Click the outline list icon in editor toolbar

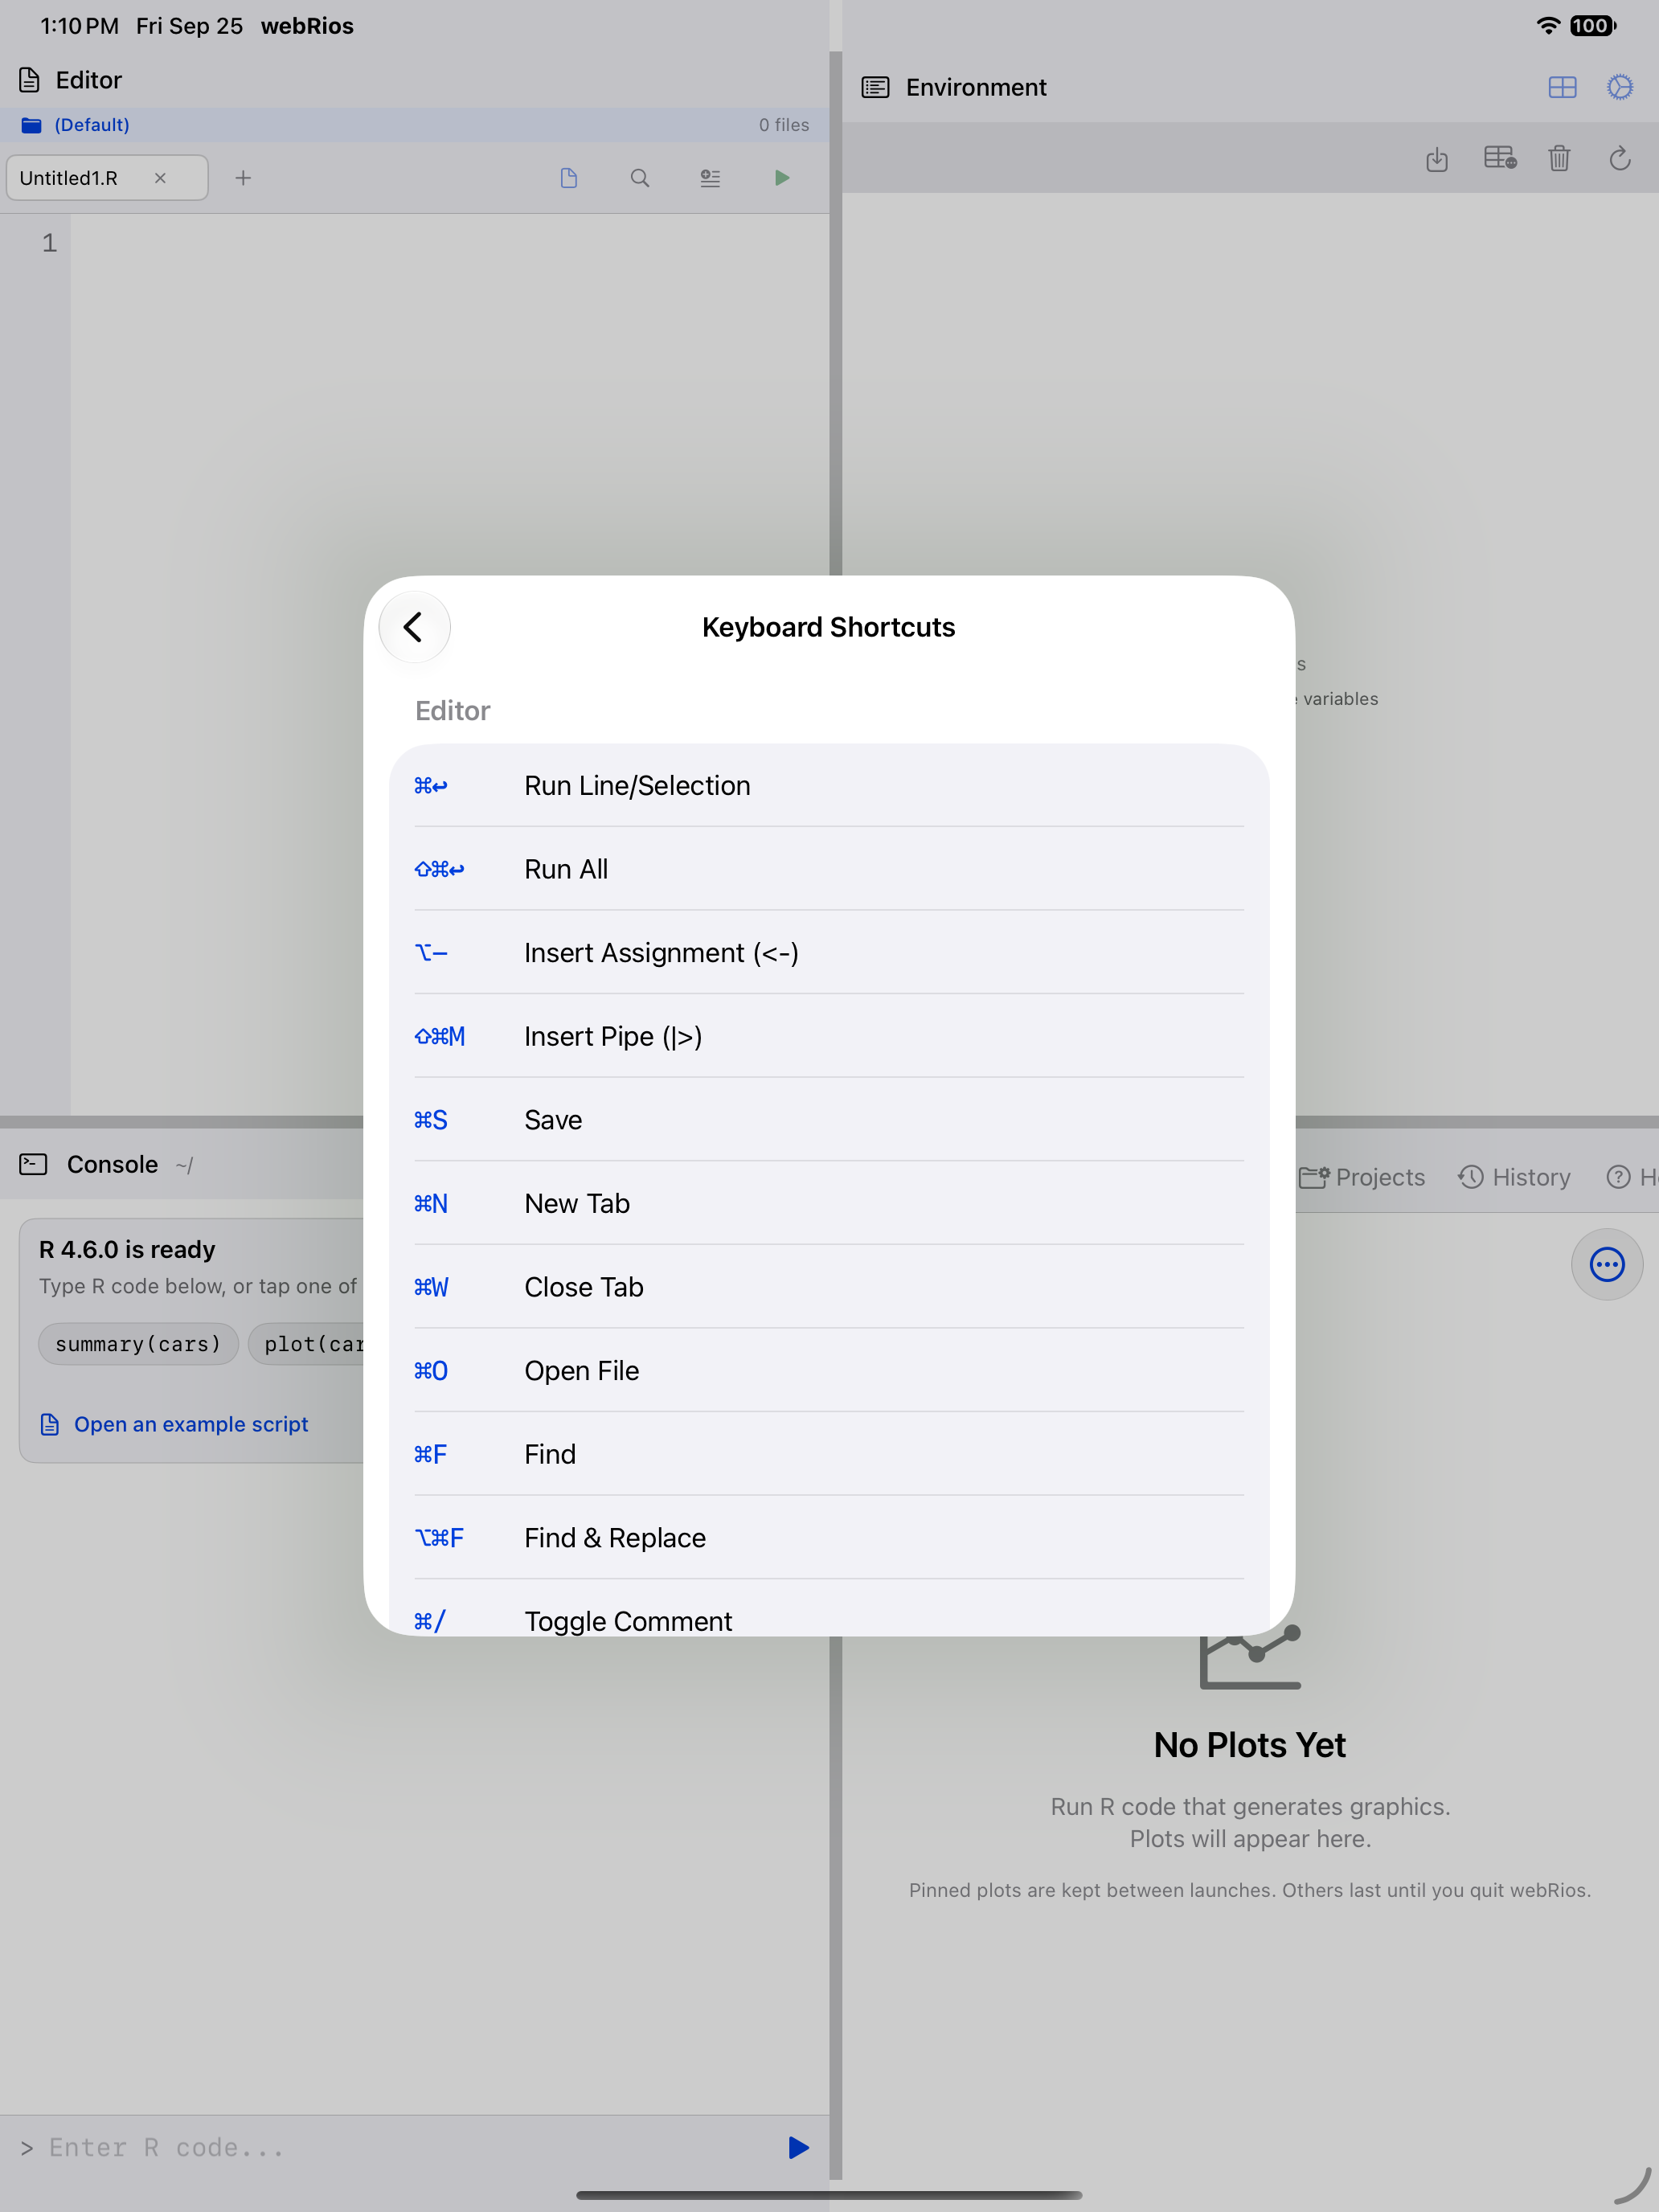point(710,178)
